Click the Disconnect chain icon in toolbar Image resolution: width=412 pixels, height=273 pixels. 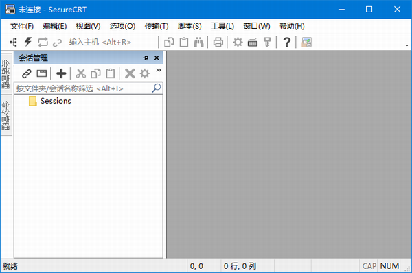57,43
